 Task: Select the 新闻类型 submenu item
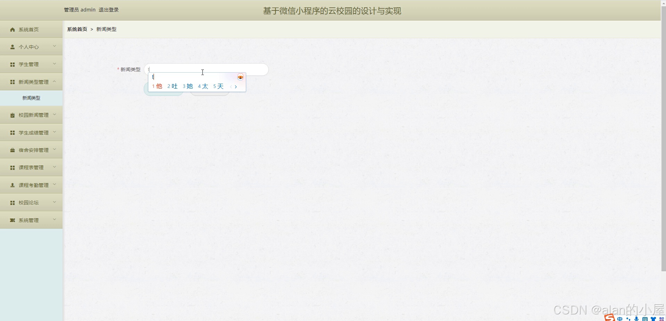click(31, 98)
